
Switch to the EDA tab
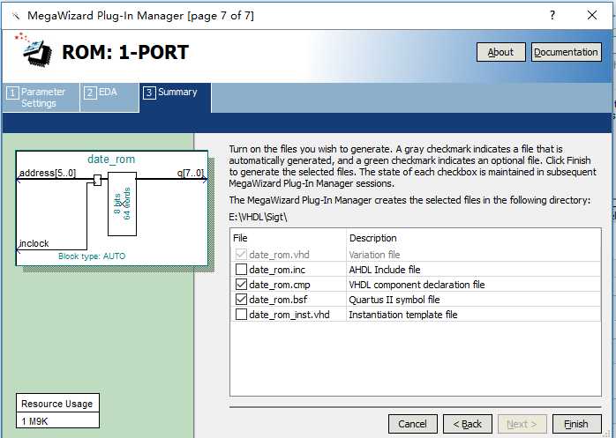(109, 97)
